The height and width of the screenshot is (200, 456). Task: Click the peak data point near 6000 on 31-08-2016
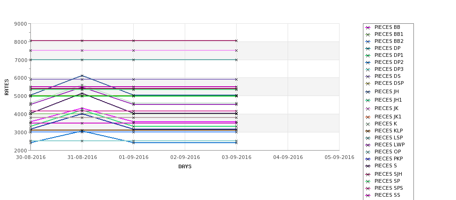82,76
